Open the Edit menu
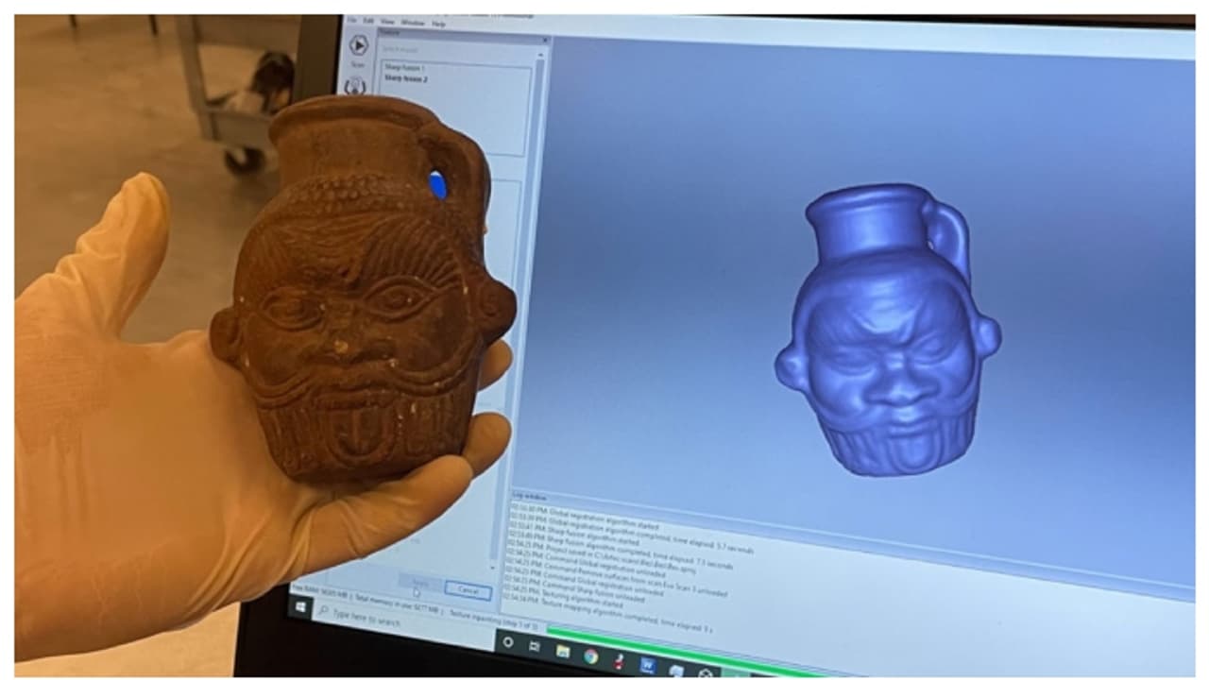The height and width of the screenshot is (680, 1209). 368,21
